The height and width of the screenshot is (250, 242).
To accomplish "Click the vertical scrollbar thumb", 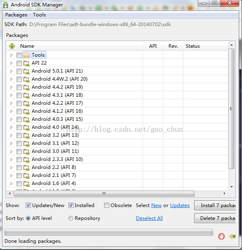I will (x=231, y=109).
